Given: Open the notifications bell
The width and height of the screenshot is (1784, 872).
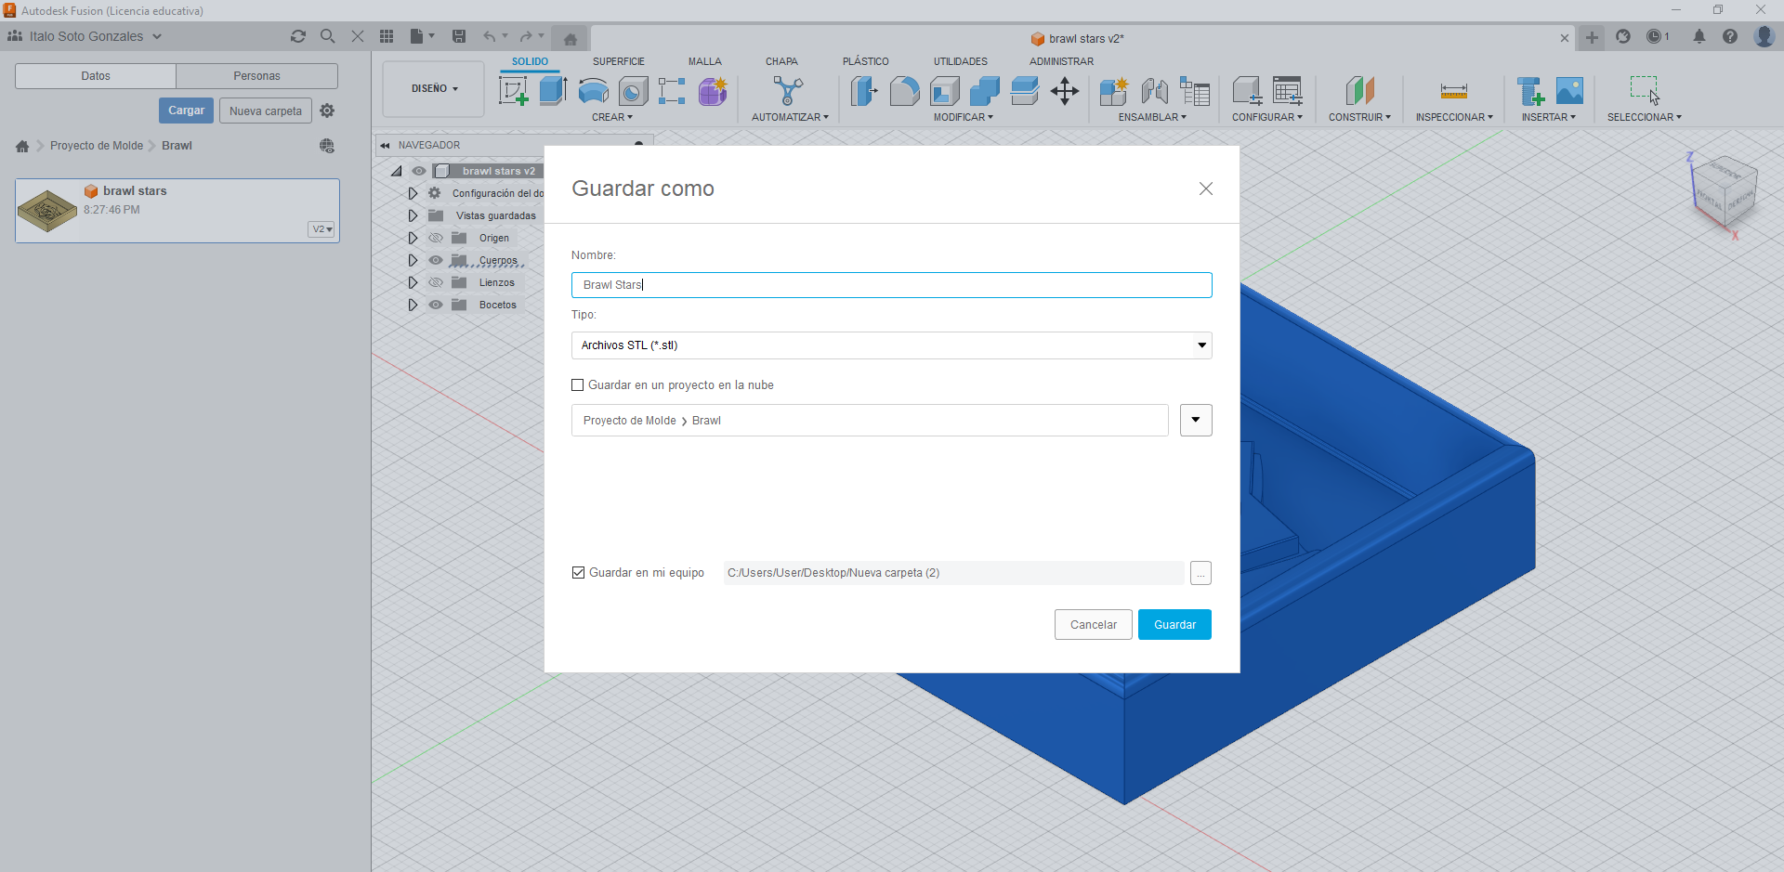Looking at the screenshot, I should click(x=1699, y=36).
